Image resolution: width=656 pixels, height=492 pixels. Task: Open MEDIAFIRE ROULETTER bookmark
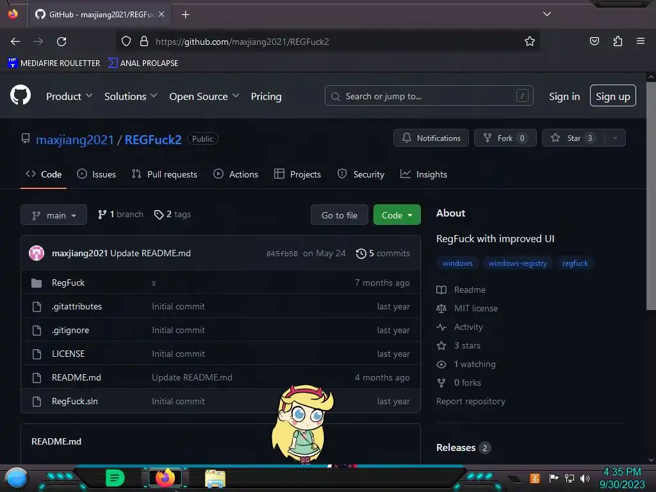[x=54, y=63]
